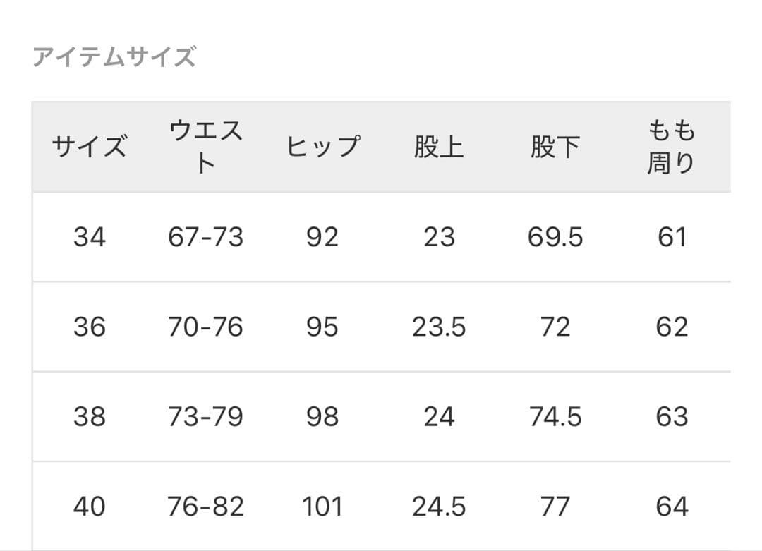Click the 股下 column header
762x551 pixels.
555,147
